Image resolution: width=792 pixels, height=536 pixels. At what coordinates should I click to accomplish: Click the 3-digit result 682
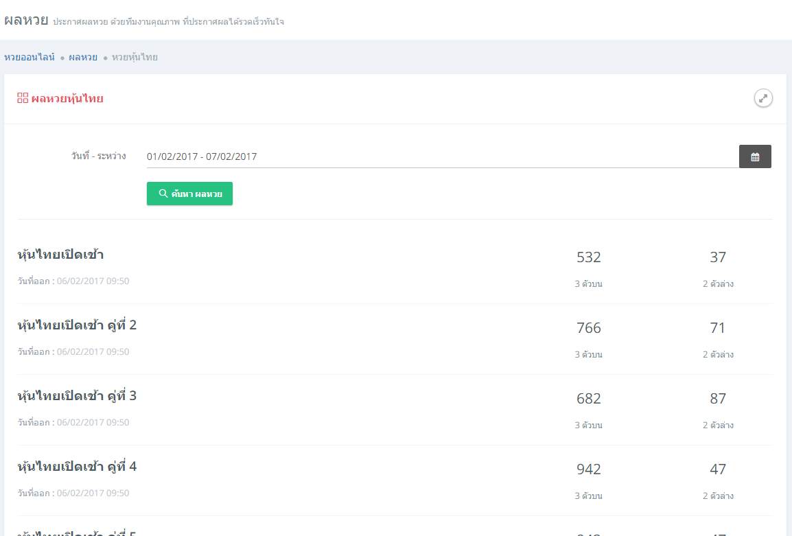click(589, 399)
